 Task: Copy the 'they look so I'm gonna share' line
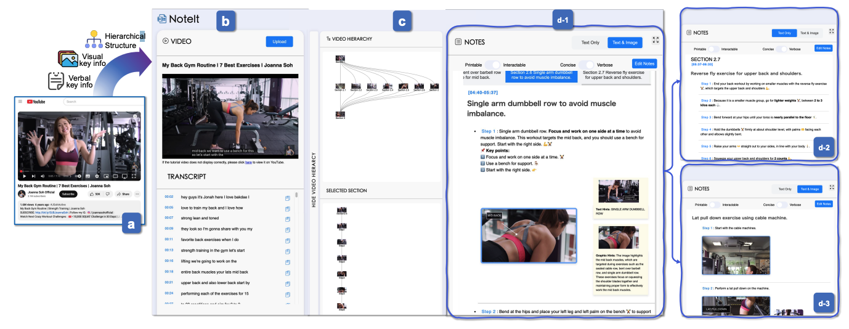tap(288, 229)
